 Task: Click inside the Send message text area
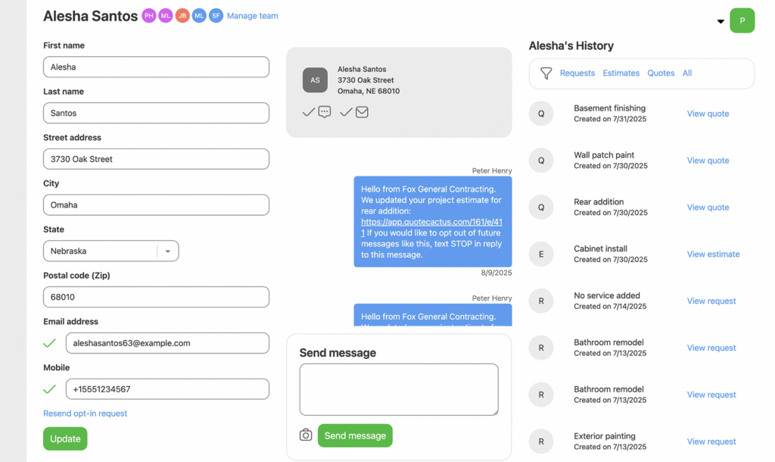pos(398,389)
